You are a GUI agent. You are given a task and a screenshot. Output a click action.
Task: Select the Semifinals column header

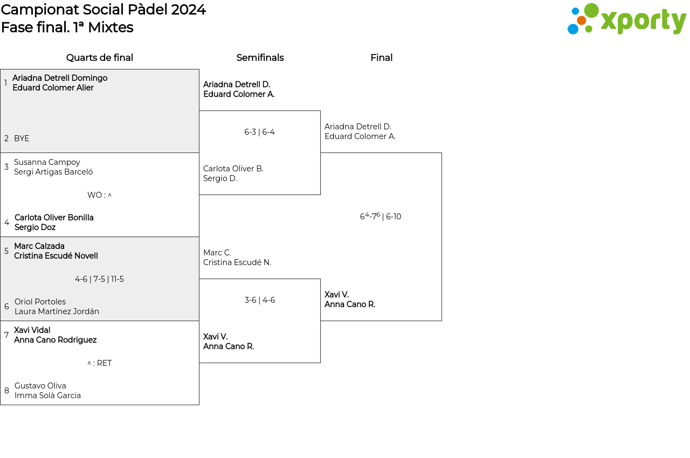click(260, 58)
